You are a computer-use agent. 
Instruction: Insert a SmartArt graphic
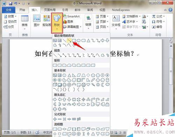[x=71, y=16]
